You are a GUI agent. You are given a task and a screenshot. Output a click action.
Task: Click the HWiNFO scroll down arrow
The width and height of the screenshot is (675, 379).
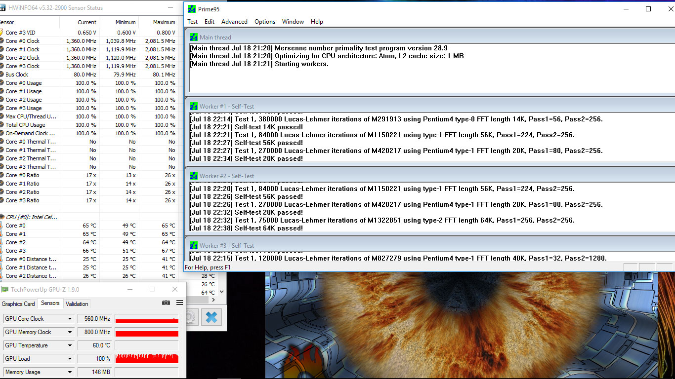click(x=222, y=292)
